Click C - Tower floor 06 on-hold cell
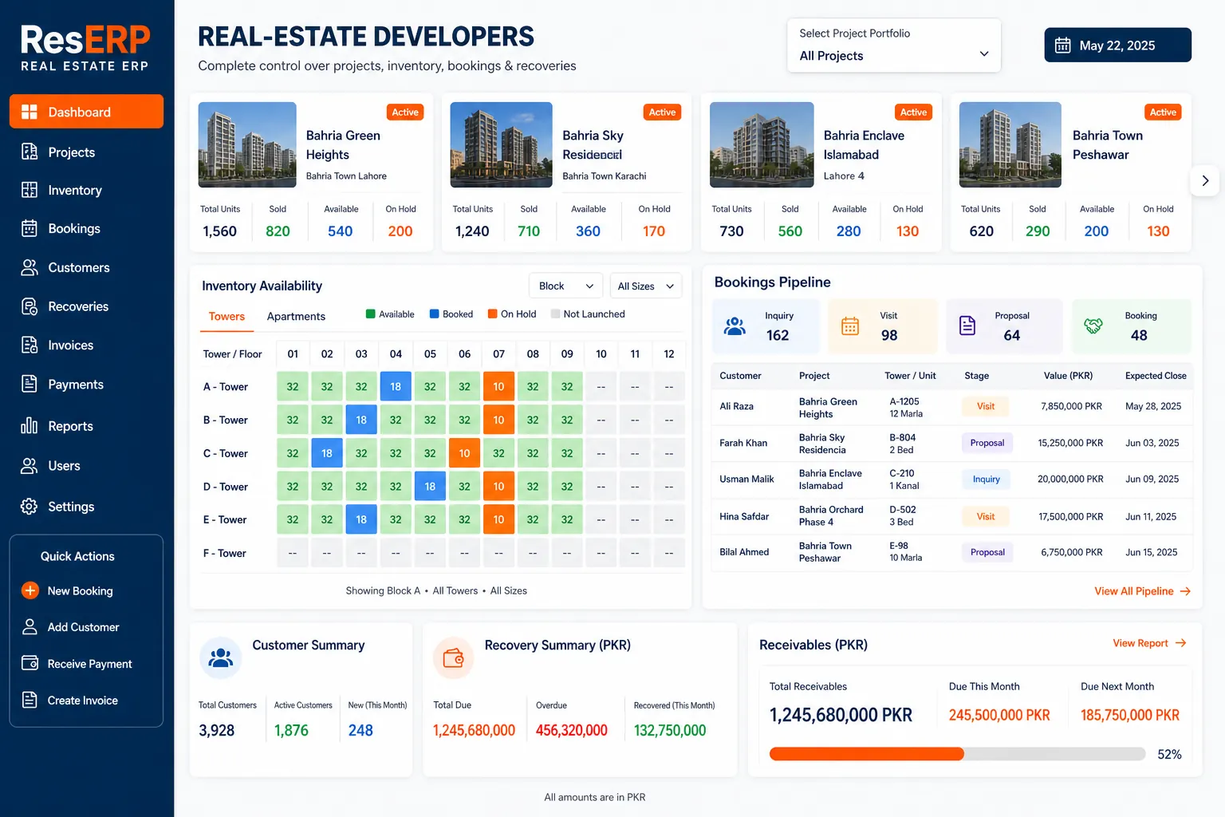 [x=464, y=453]
